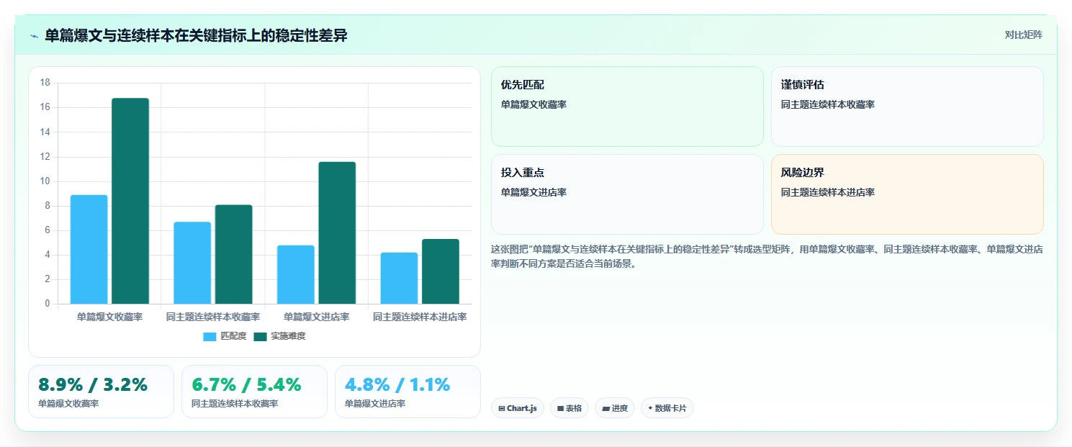Toggle the 匹配度 legend item
The image size is (1072, 447).
tap(225, 336)
